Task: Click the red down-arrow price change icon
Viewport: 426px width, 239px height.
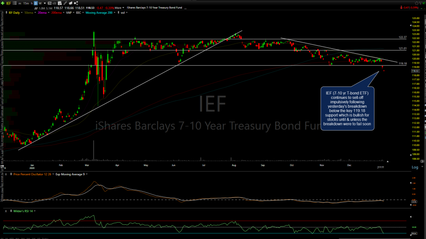Action: click(x=401, y=8)
